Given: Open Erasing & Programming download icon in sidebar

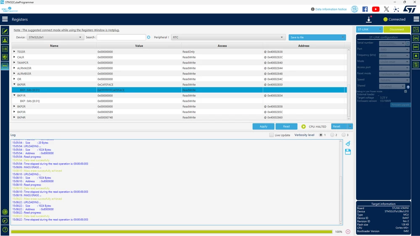Looking at the screenshot, I should pyautogui.click(x=5, y=40).
